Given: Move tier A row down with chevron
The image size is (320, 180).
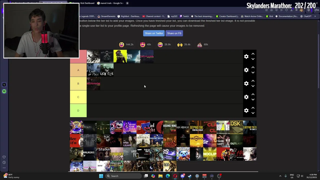Looking at the screenshot, I should pos(253,72).
